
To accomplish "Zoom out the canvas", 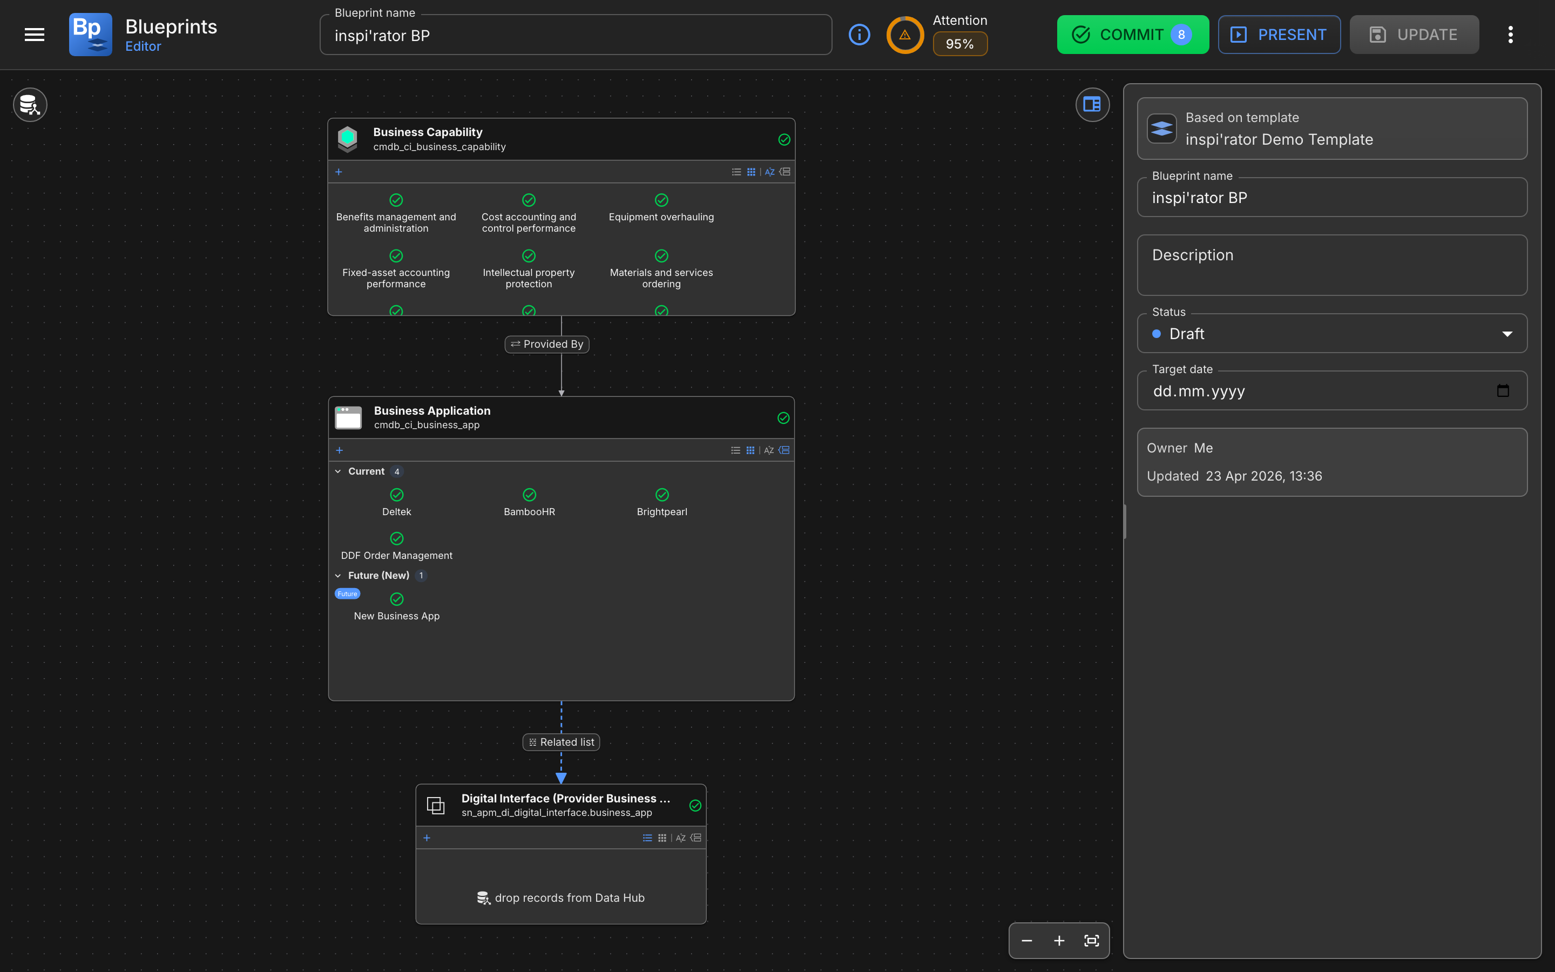I will coord(1027,941).
